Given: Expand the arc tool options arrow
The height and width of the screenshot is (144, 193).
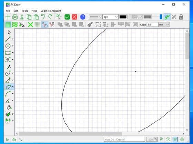Looking at the screenshot, I should click(x=13, y=94).
